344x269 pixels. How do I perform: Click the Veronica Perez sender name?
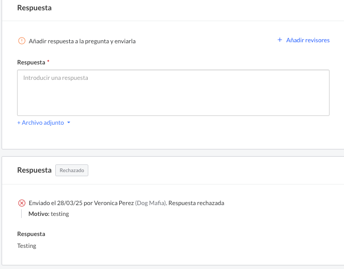coord(113,203)
